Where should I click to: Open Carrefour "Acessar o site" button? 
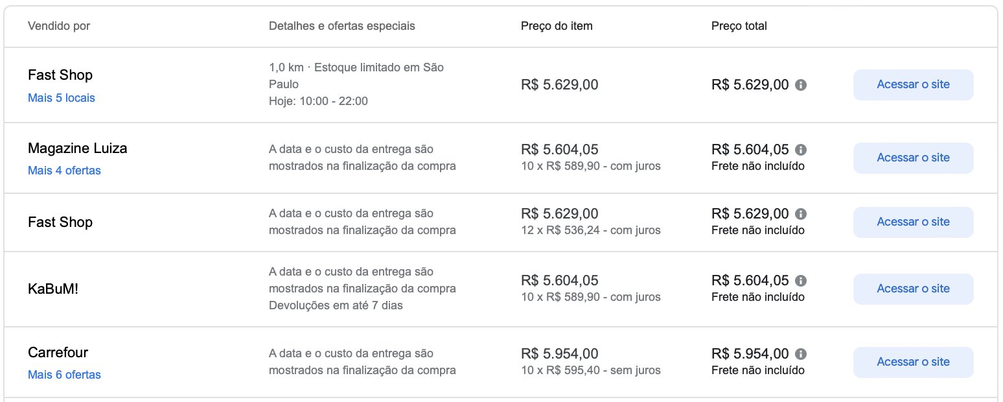click(913, 362)
